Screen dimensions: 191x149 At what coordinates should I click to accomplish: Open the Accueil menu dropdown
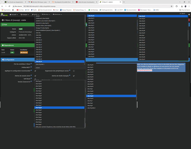14,15
